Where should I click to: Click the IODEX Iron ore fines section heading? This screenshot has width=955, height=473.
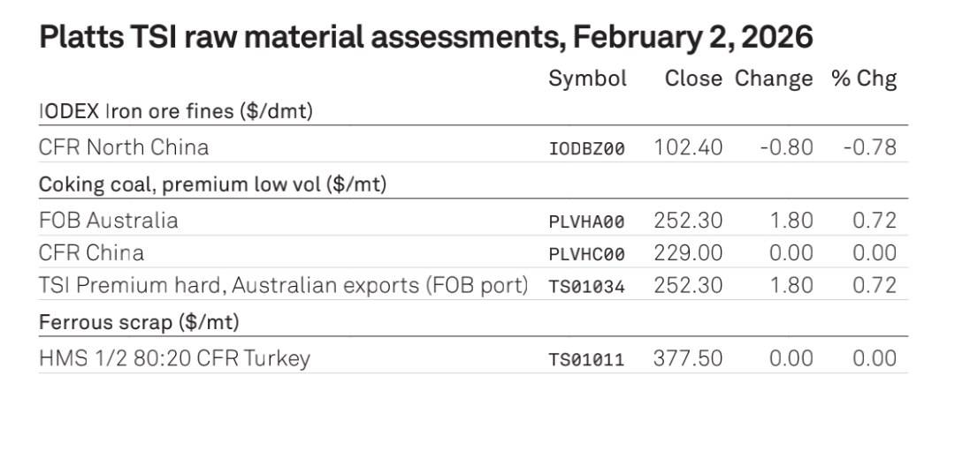(176, 112)
